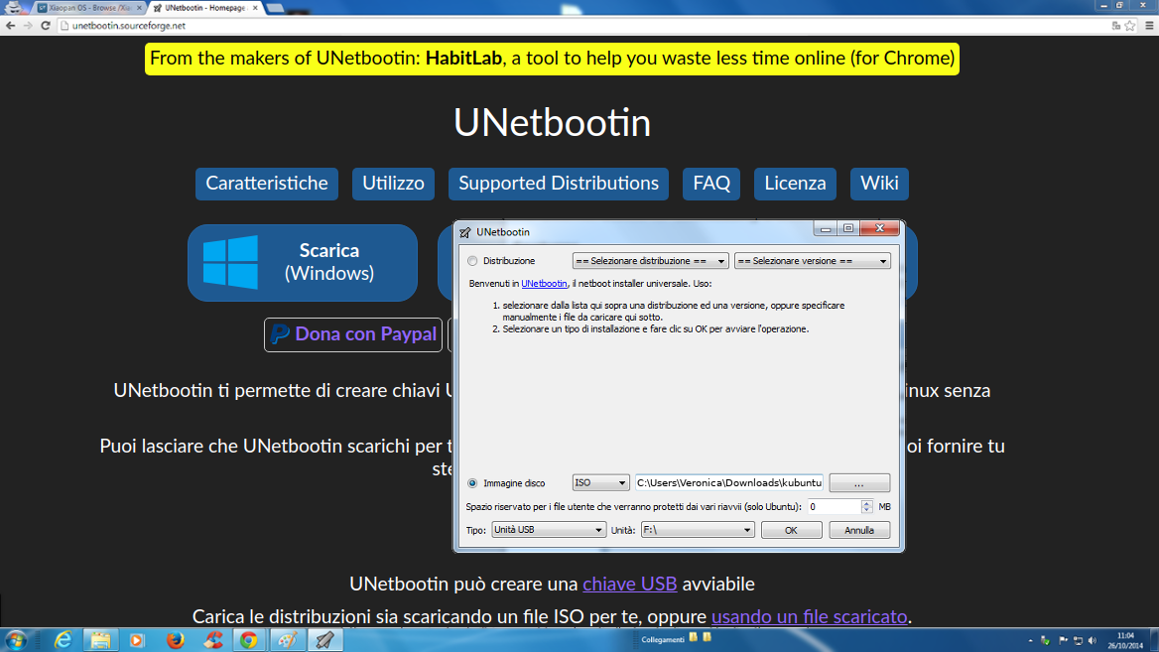Open the Action Center flag icon
This screenshot has height=652, width=1159.
pos(1063,641)
